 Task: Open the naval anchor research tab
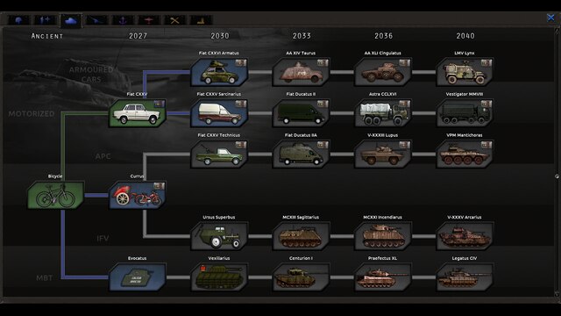(x=123, y=20)
